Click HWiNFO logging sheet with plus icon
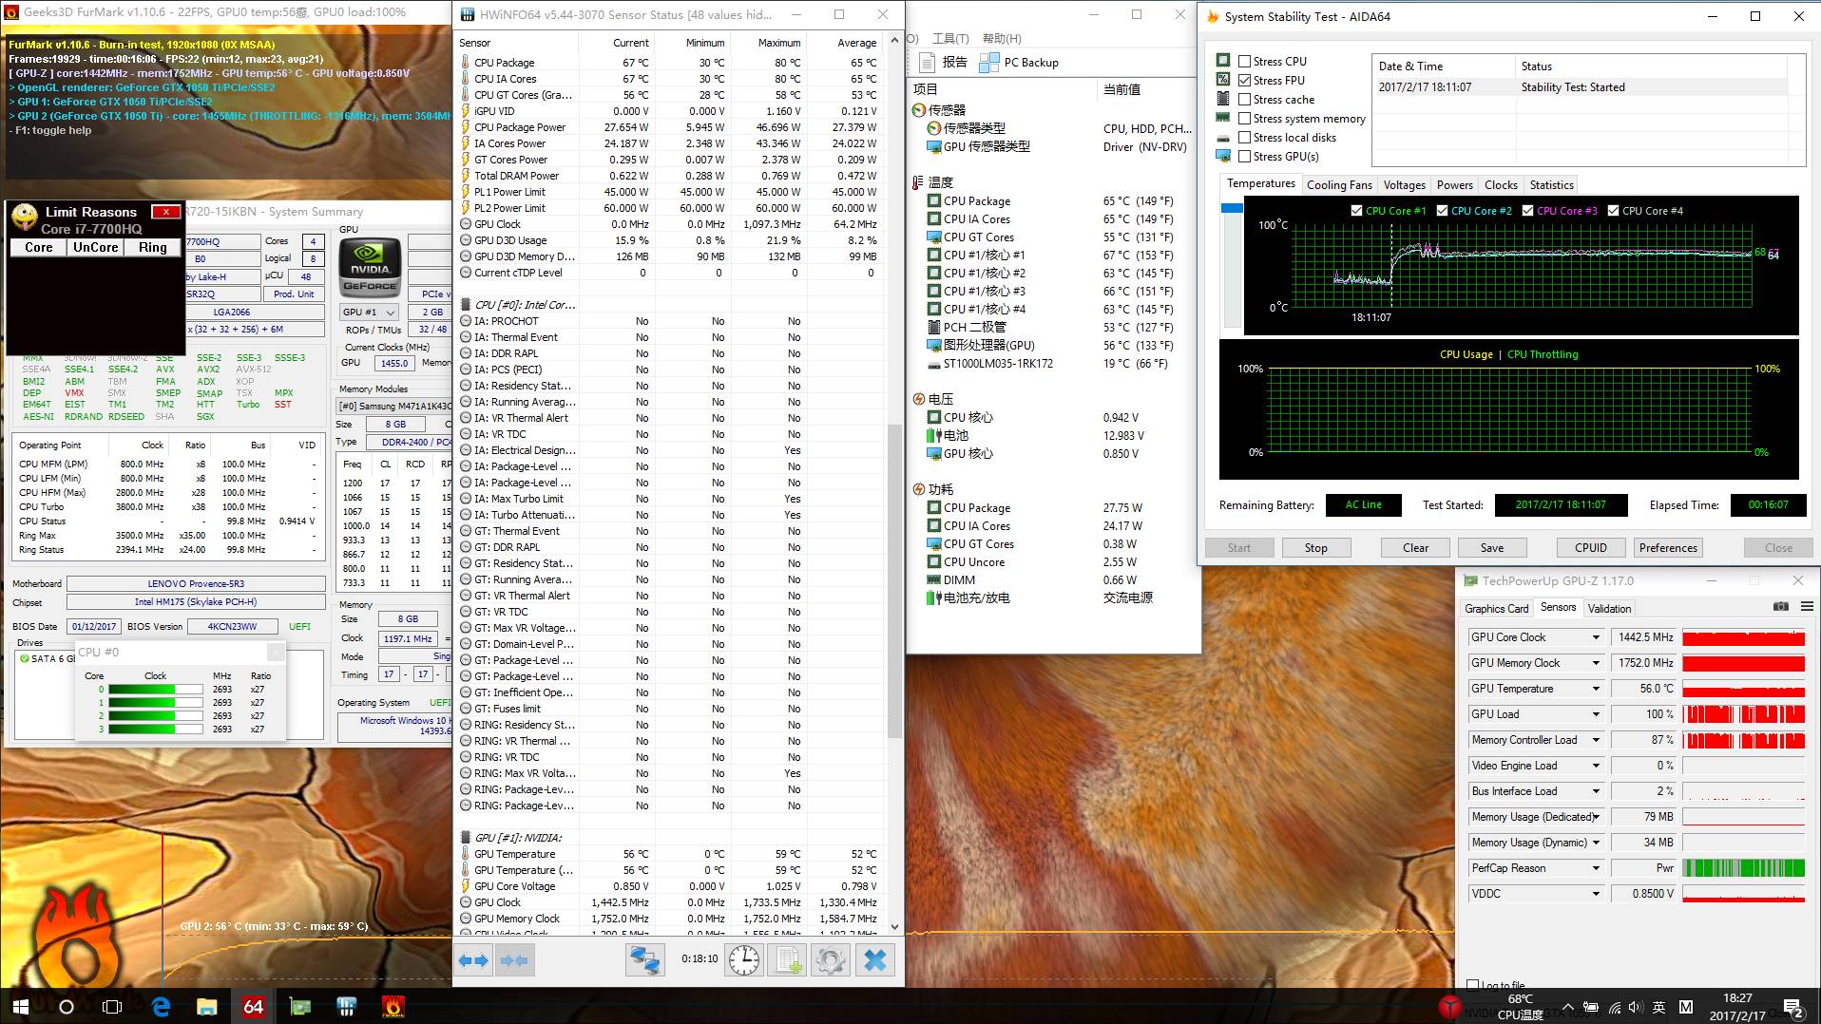The width and height of the screenshot is (1821, 1024). point(788,960)
